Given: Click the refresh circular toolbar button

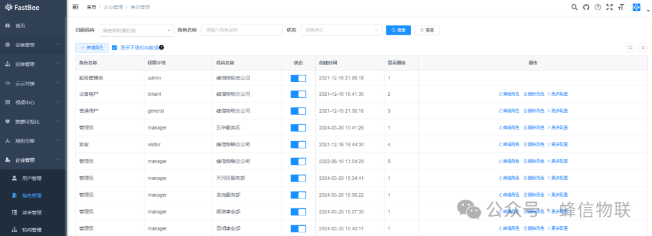Looking at the screenshot, I should (x=644, y=47).
